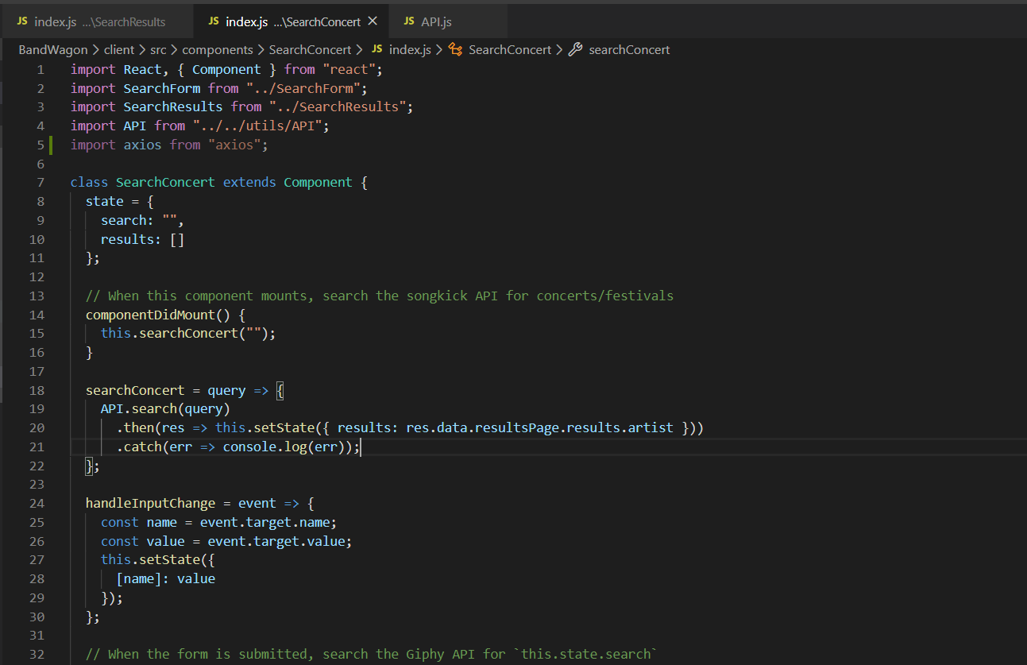Close the index.js SearchConcert tab
Screen dimensions: 1027x665
[373, 21]
